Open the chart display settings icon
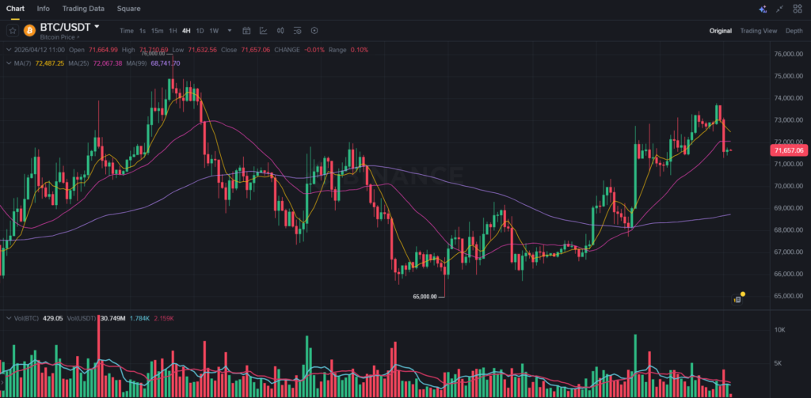Image resolution: width=811 pixels, height=398 pixels. [x=297, y=31]
